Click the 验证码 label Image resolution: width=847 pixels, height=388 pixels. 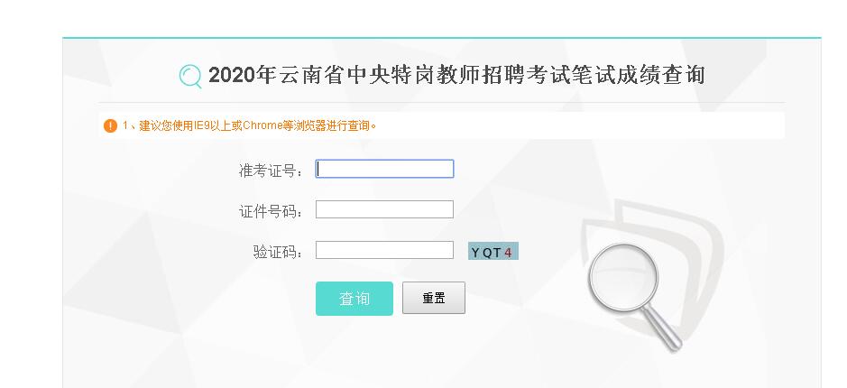pos(277,252)
